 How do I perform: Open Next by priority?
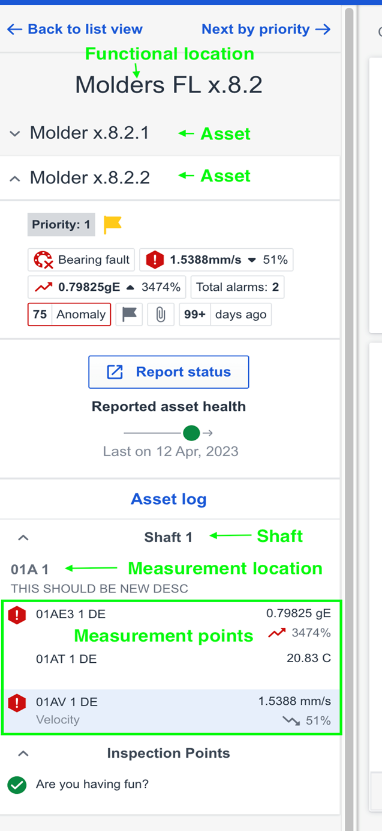[266, 29]
